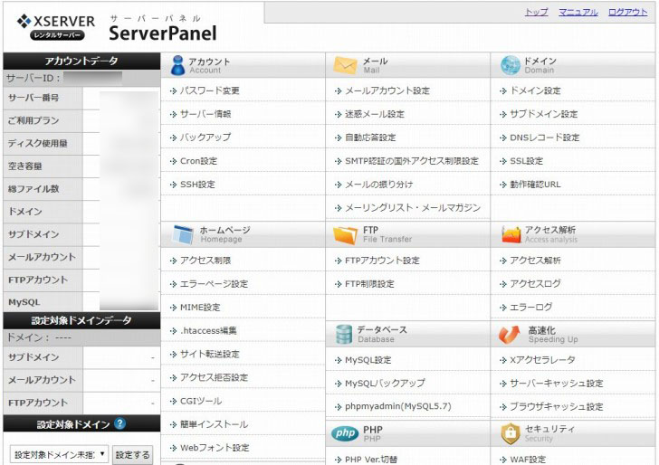659x465 pixels.
Task: Open Xアクセラレータ
Action: (542, 359)
